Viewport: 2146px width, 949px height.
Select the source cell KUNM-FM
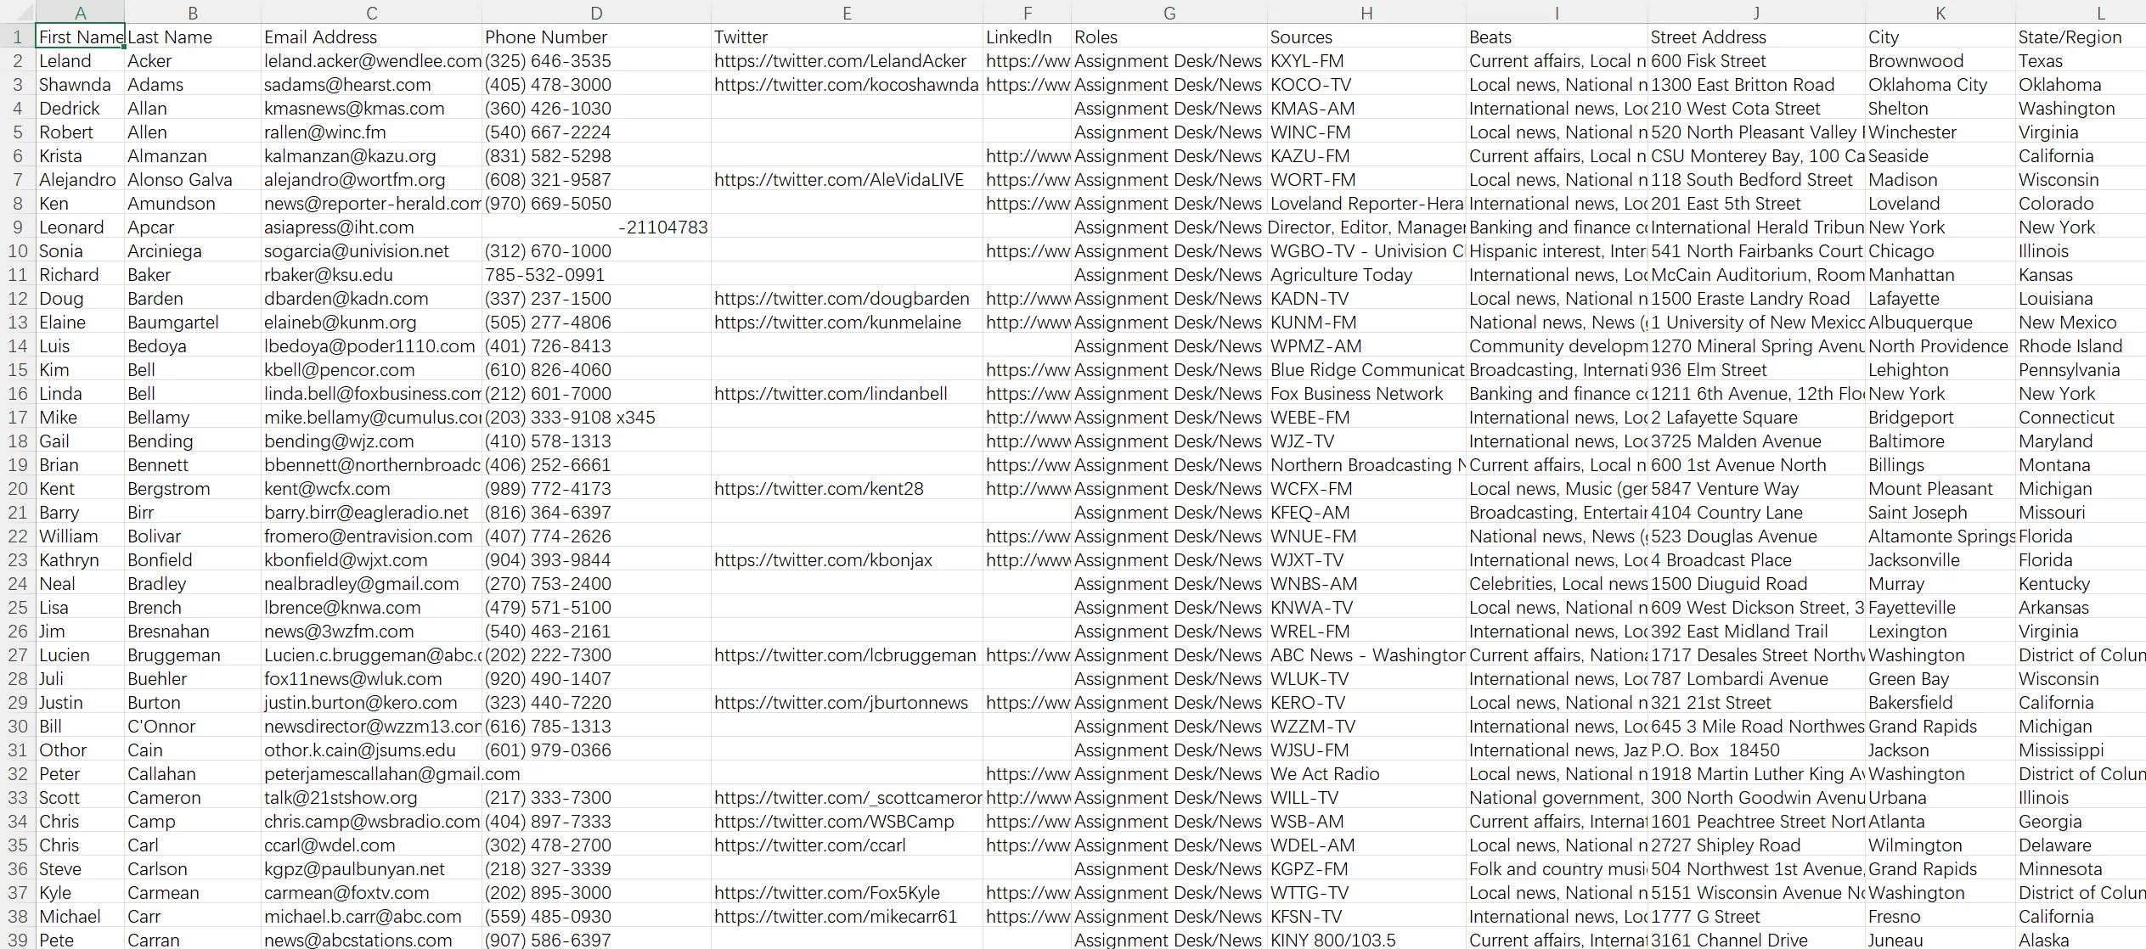pos(1366,323)
